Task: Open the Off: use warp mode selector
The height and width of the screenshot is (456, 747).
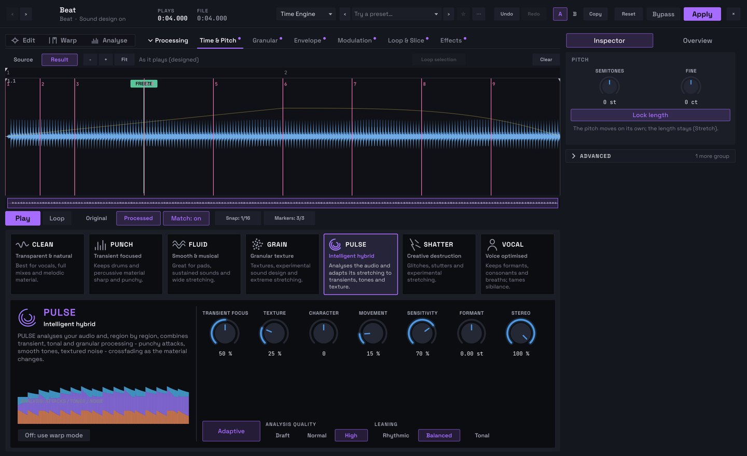Action: point(54,435)
